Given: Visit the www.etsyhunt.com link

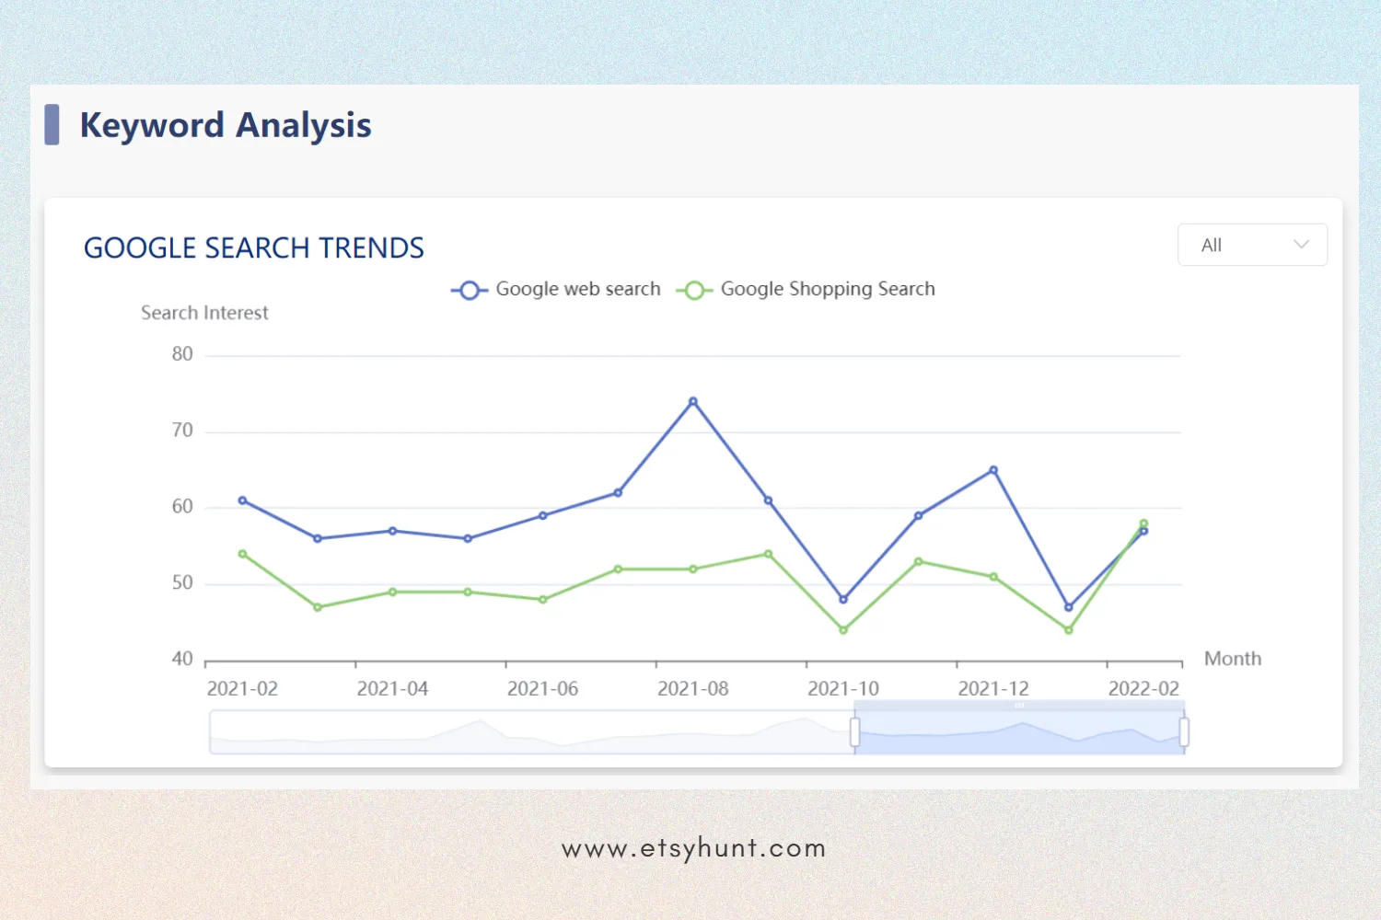Looking at the screenshot, I should (693, 848).
